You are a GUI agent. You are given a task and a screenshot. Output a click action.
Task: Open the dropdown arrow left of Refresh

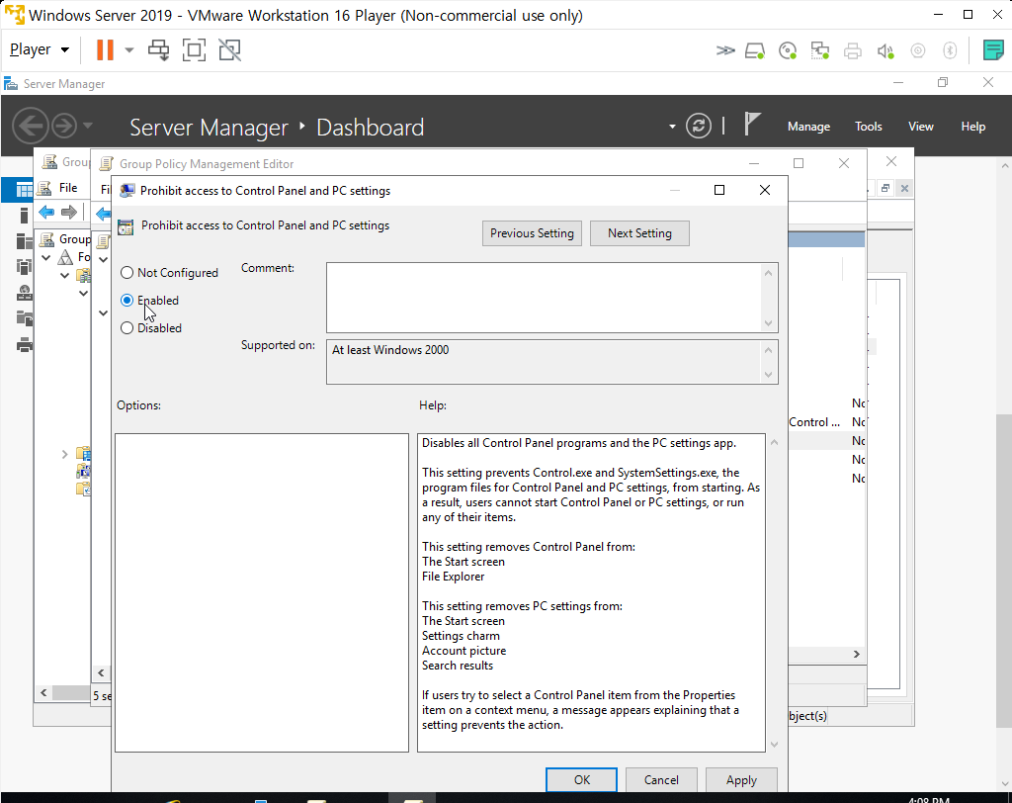click(x=672, y=126)
